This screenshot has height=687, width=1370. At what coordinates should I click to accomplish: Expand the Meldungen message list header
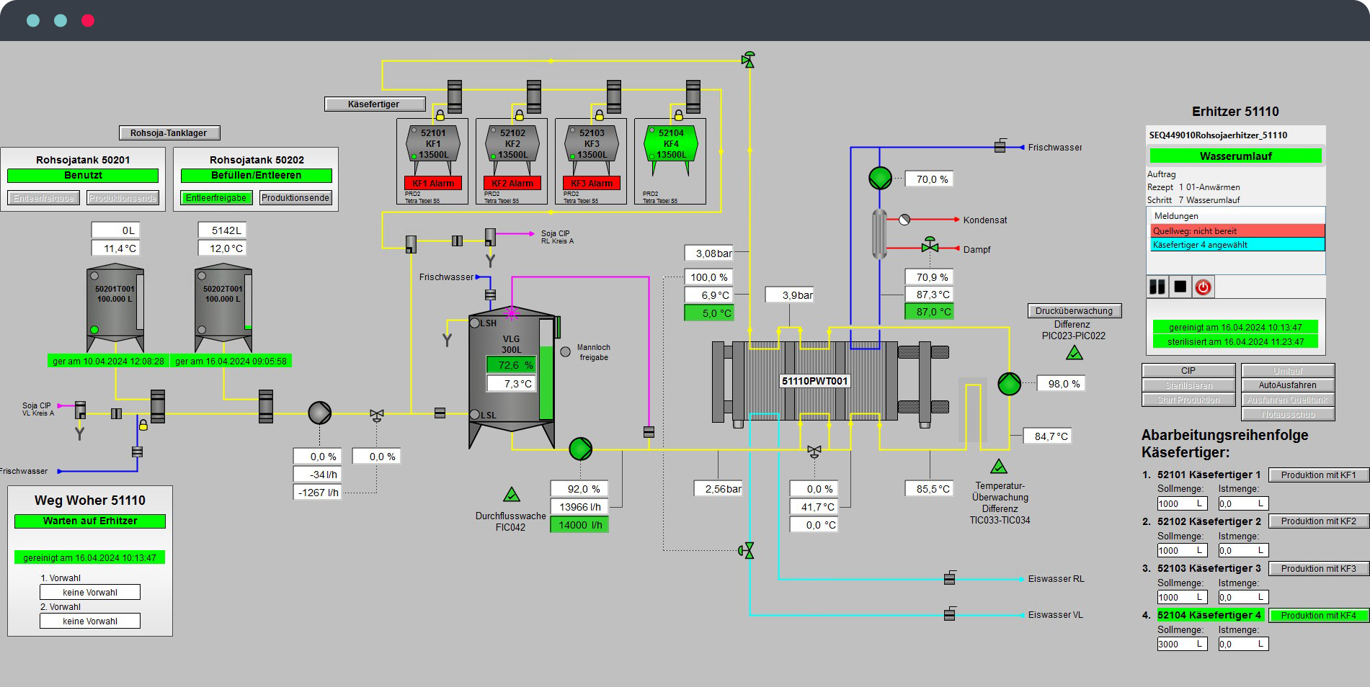[1235, 216]
